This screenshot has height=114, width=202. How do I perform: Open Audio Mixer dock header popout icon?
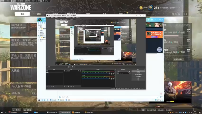(115, 69)
